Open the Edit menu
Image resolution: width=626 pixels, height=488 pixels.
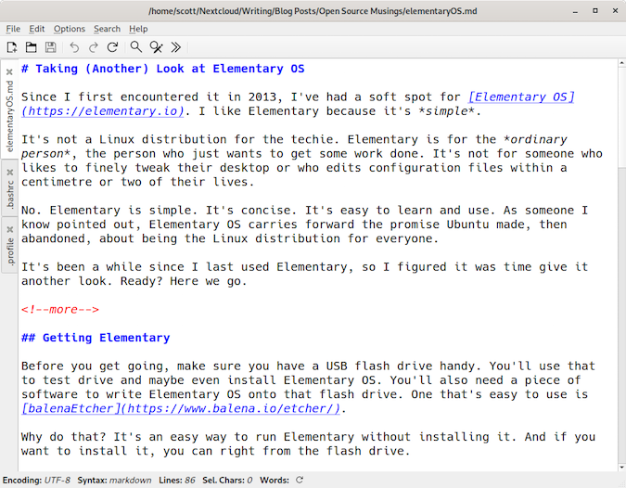pyautogui.click(x=37, y=29)
